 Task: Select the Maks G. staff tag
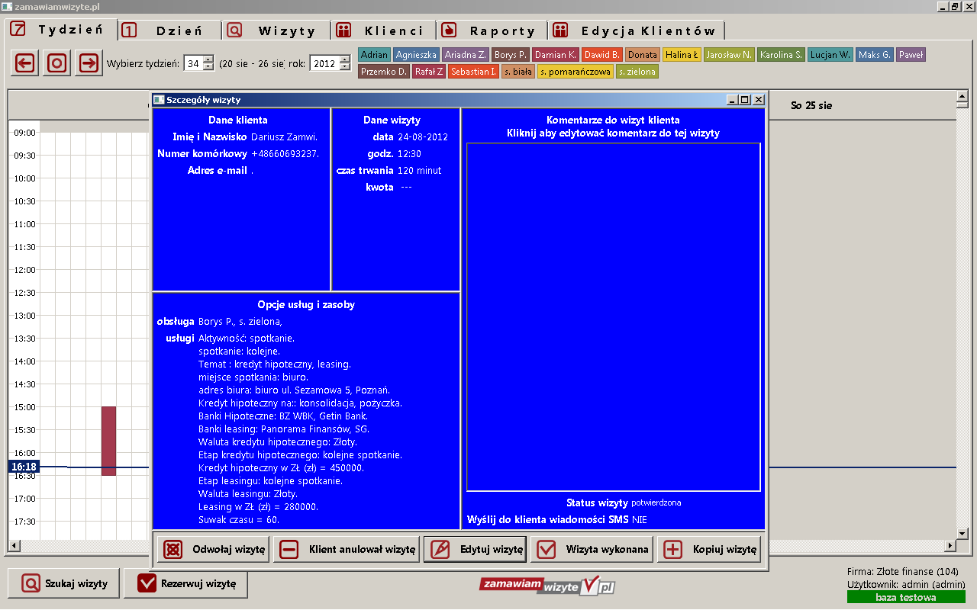[874, 55]
